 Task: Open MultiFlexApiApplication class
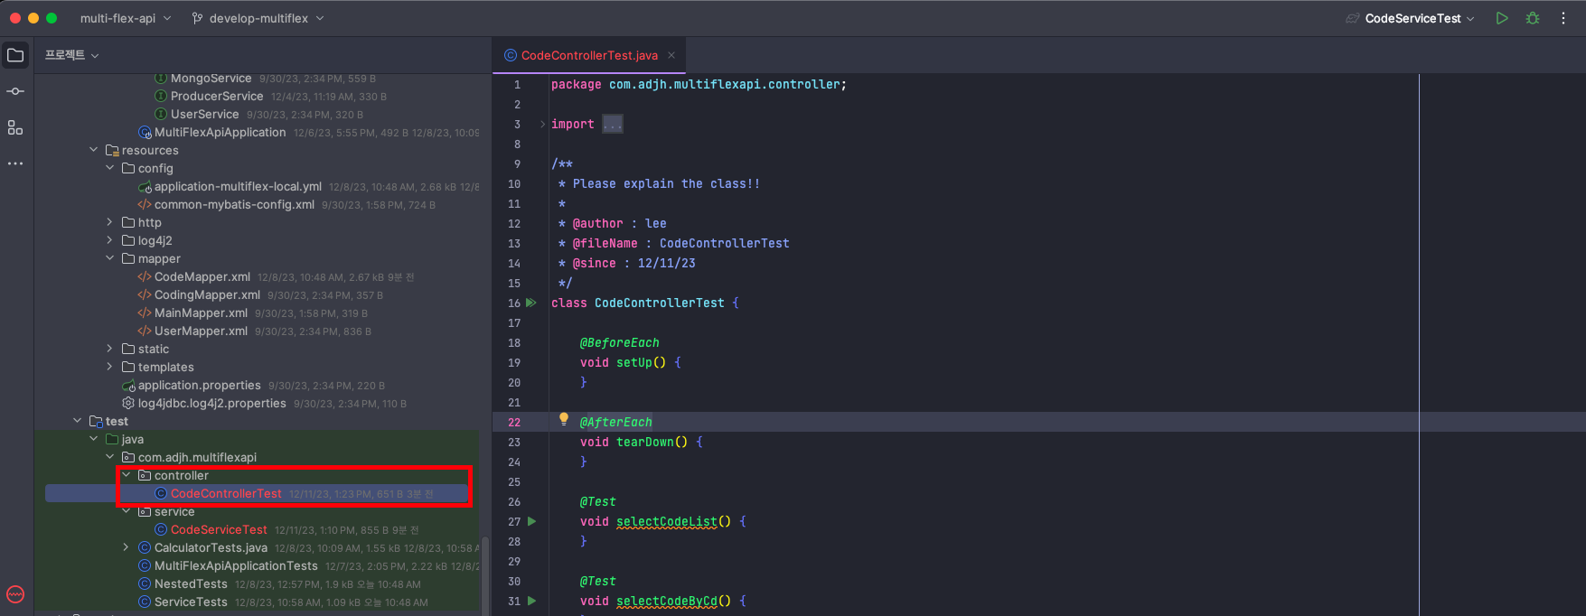coord(220,132)
